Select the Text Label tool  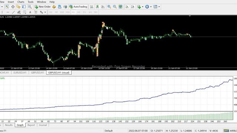coord(36,12)
